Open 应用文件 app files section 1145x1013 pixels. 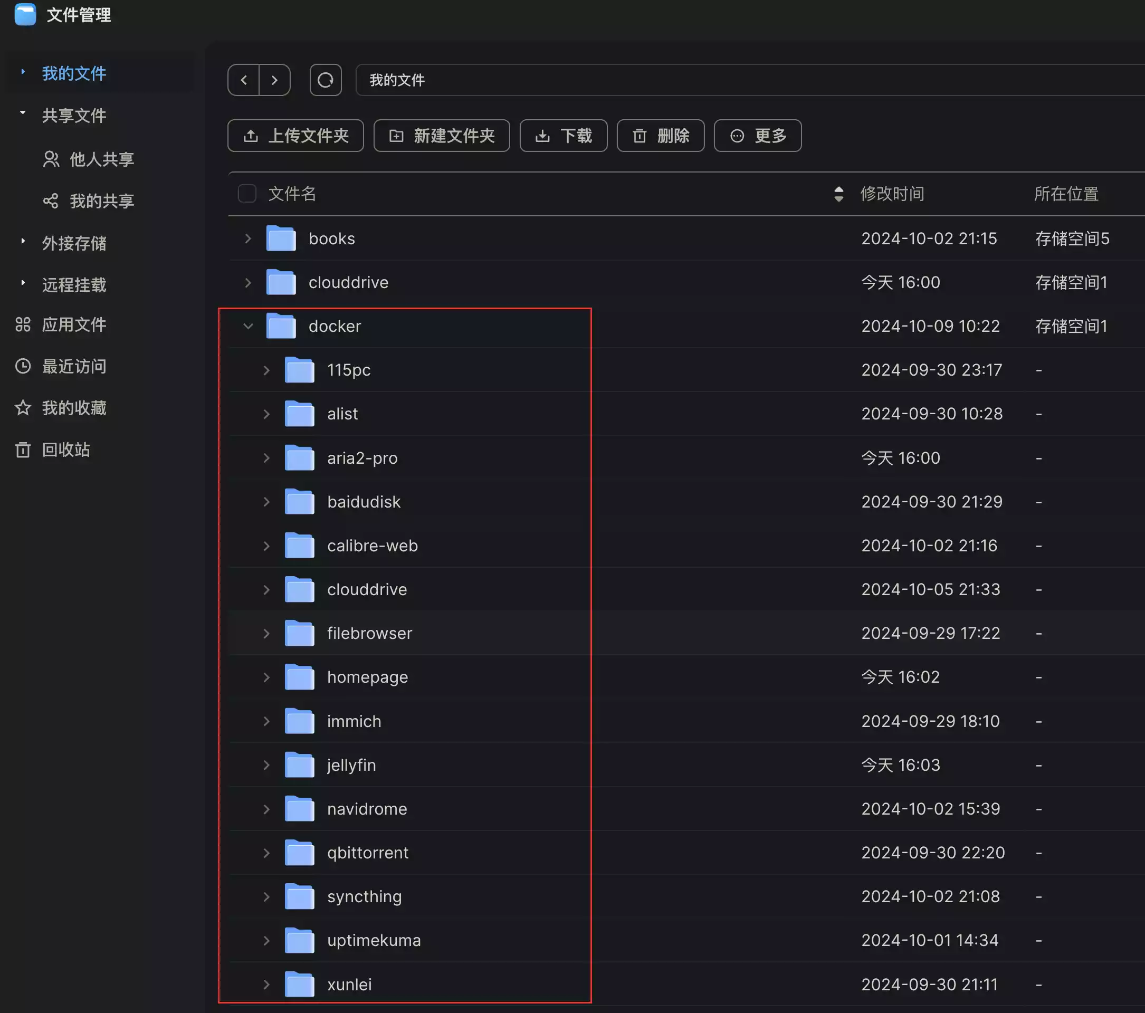73,325
